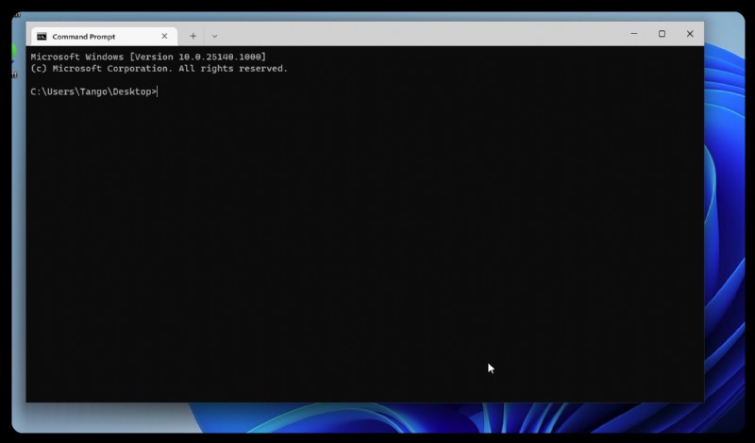Select the Command Prompt tab
Image resolution: width=755 pixels, height=443 pixels.
pyautogui.click(x=104, y=37)
